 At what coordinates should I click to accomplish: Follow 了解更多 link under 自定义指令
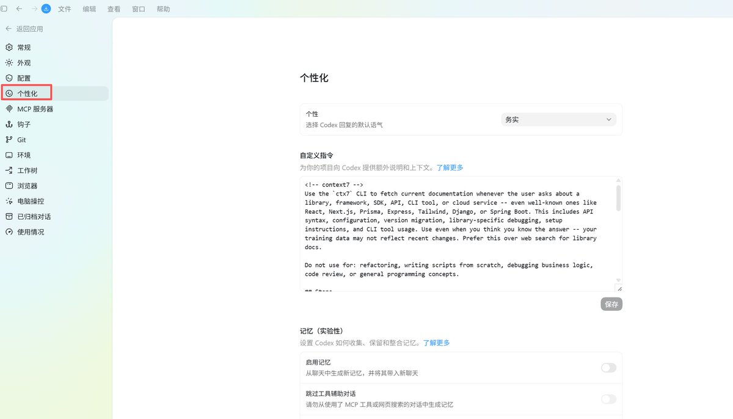[x=450, y=167]
